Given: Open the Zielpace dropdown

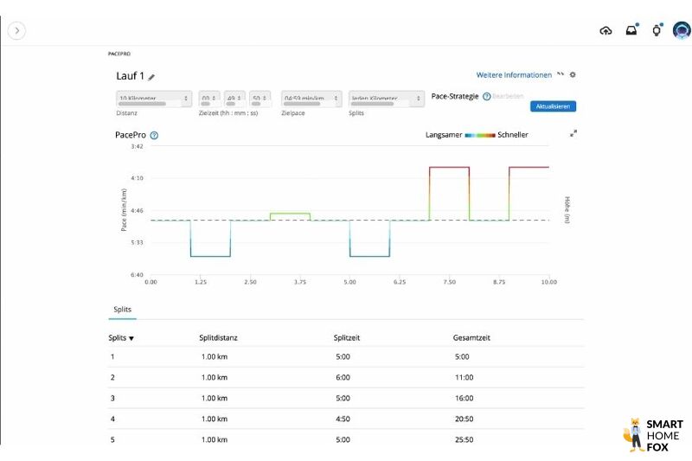Looking at the screenshot, I should 311,99.
